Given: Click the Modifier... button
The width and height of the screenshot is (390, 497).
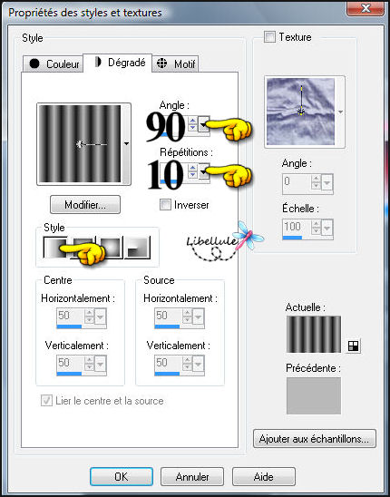Looking at the screenshot, I should tap(85, 205).
